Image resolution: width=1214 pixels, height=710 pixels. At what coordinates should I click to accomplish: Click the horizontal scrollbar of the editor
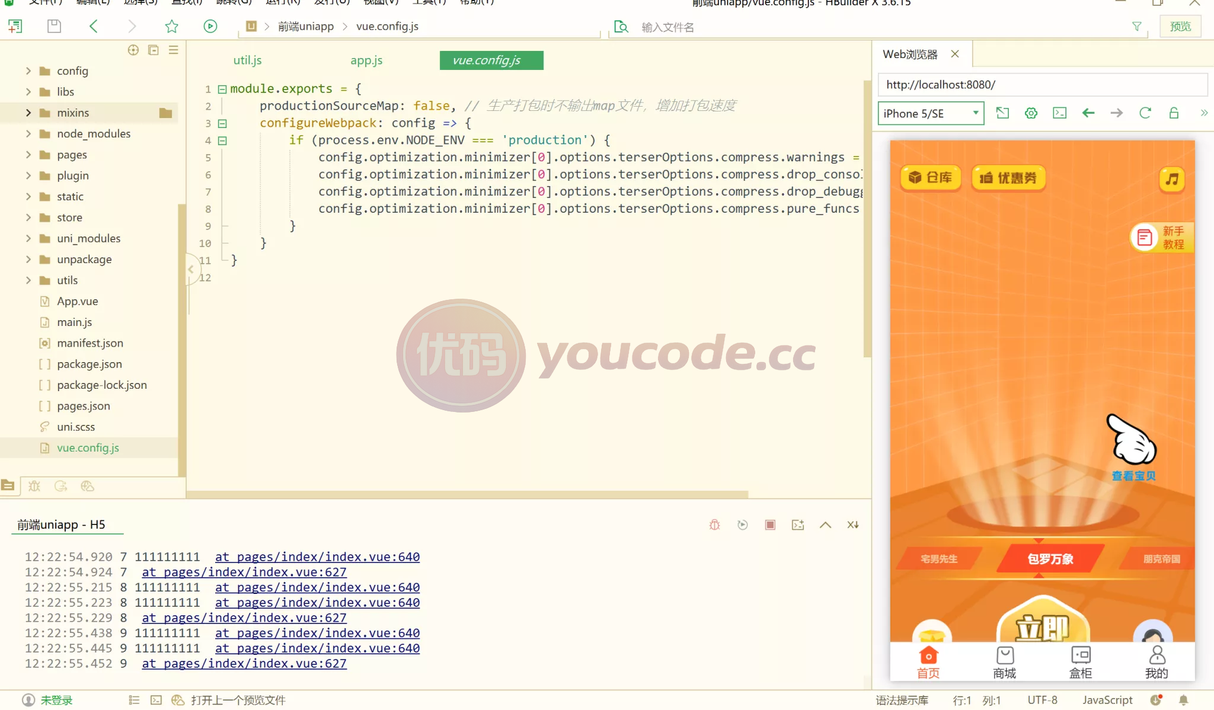(x=467, y=494)
